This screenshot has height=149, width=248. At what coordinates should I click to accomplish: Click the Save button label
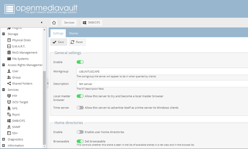pyautogui.click(x=61, y=42)
